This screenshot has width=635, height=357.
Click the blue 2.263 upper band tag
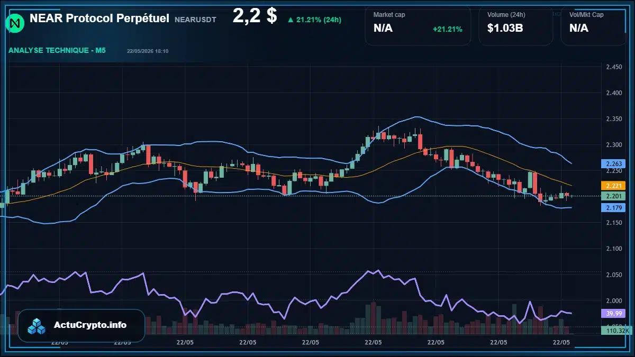[613, 164]
